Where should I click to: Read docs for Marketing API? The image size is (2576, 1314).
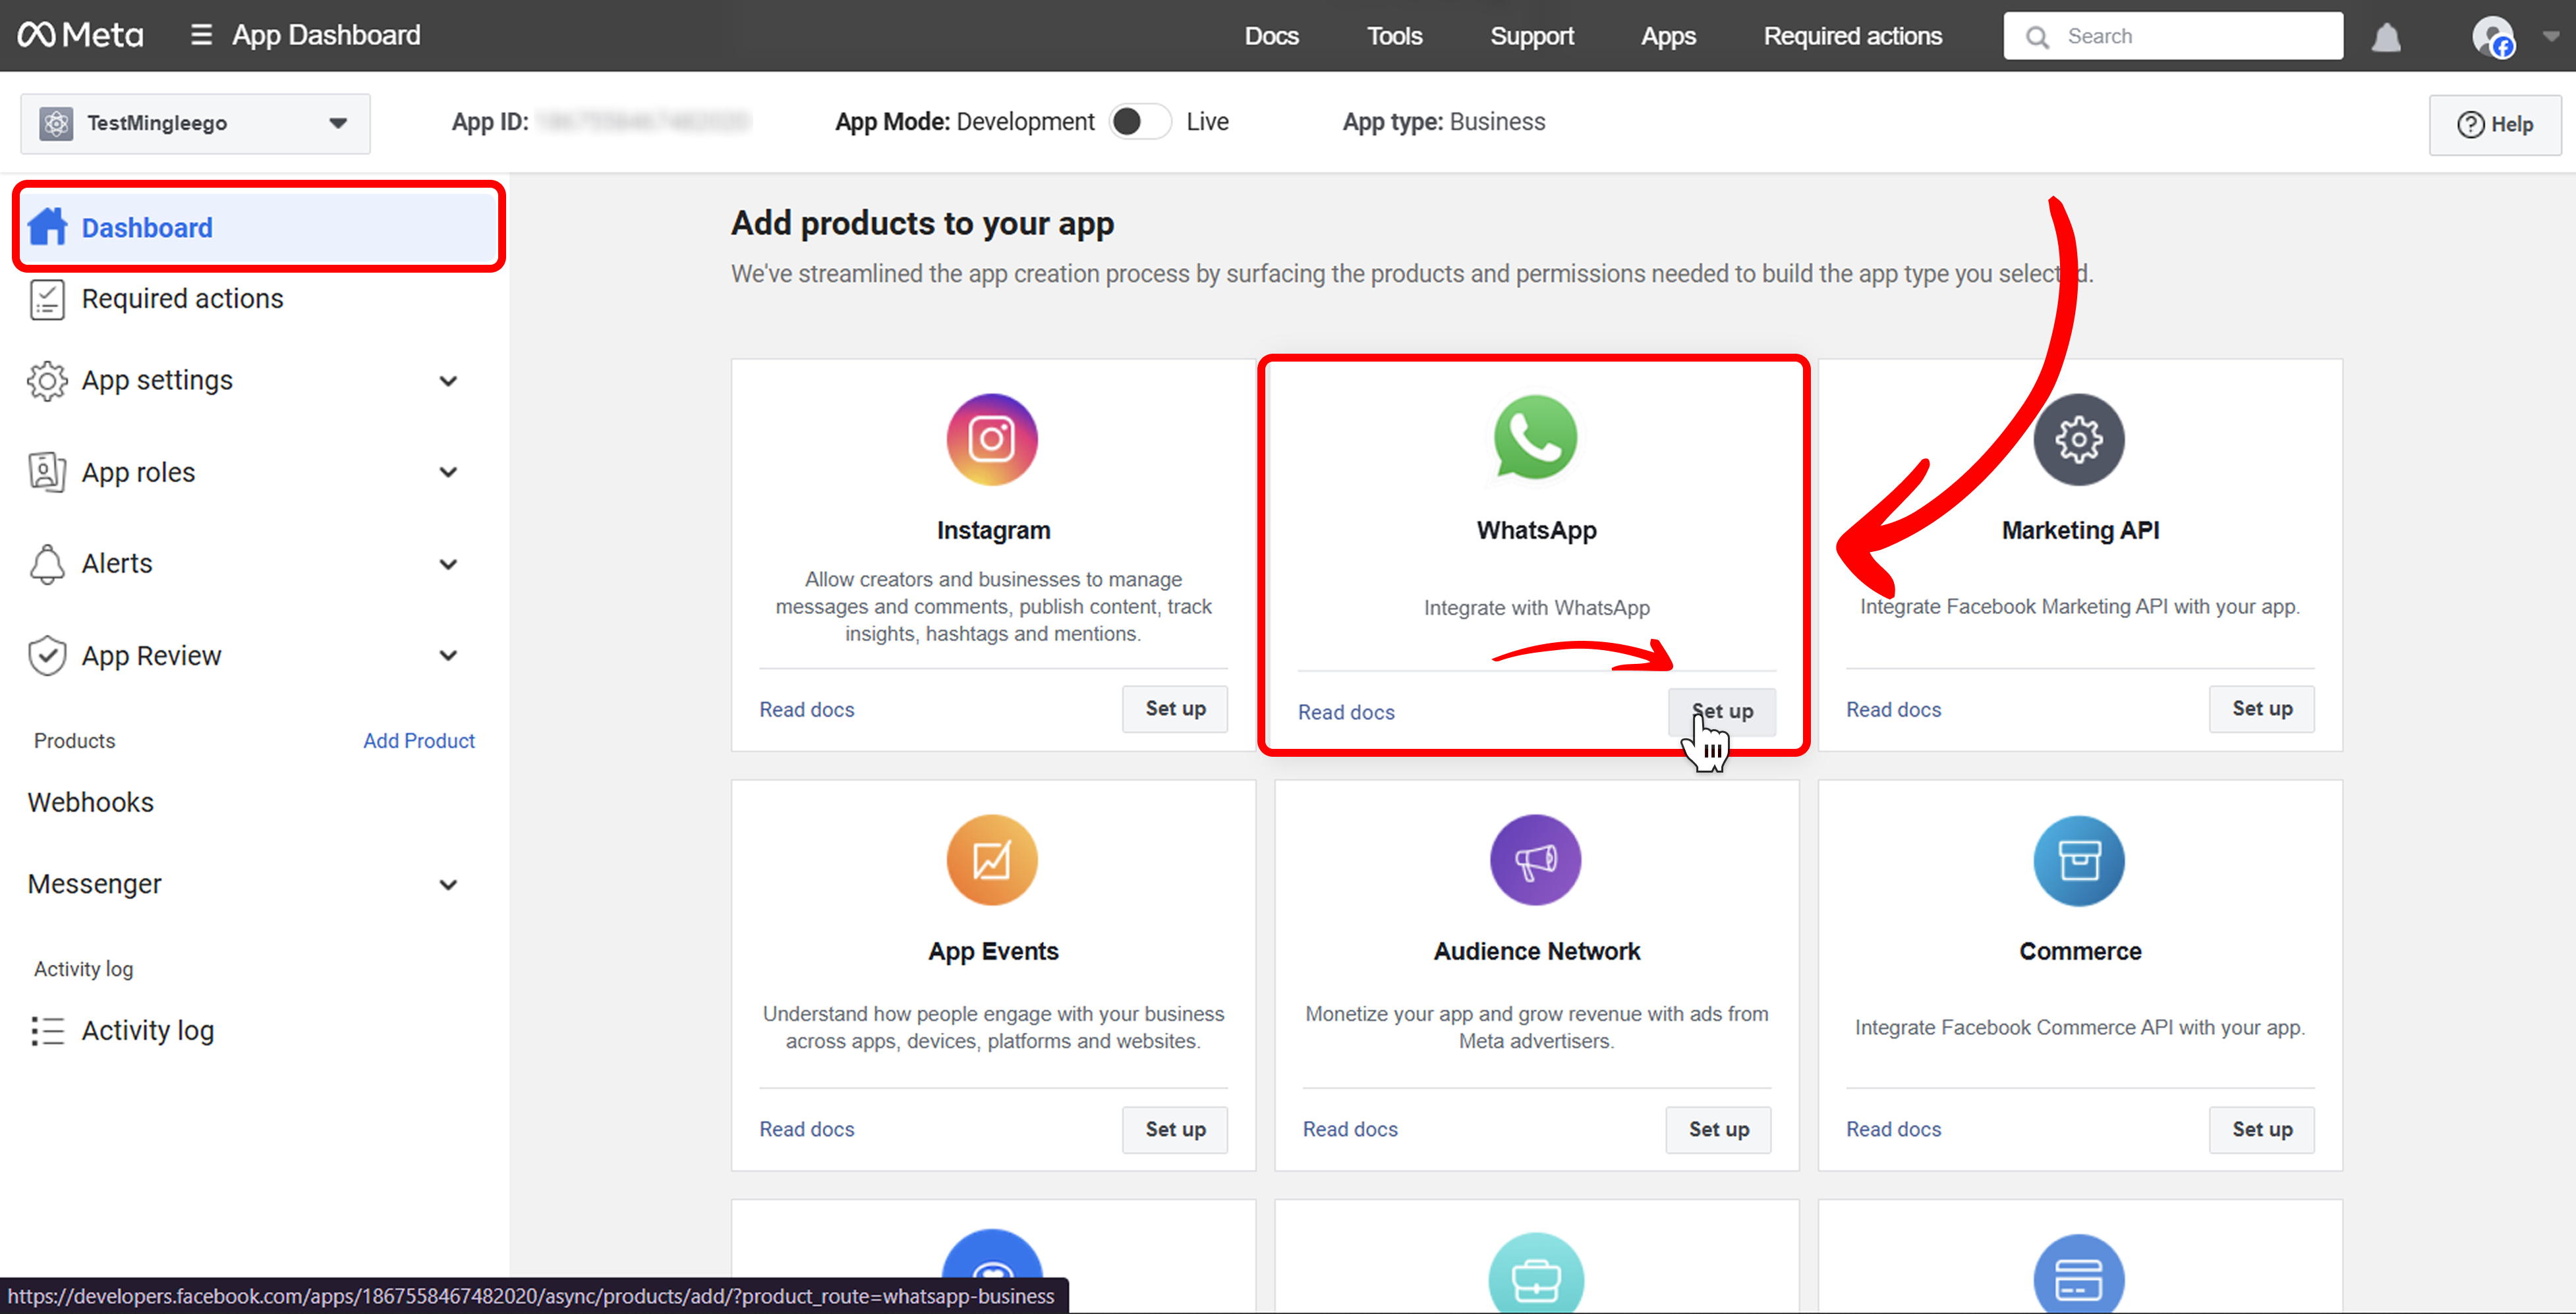click(1893, 709)
